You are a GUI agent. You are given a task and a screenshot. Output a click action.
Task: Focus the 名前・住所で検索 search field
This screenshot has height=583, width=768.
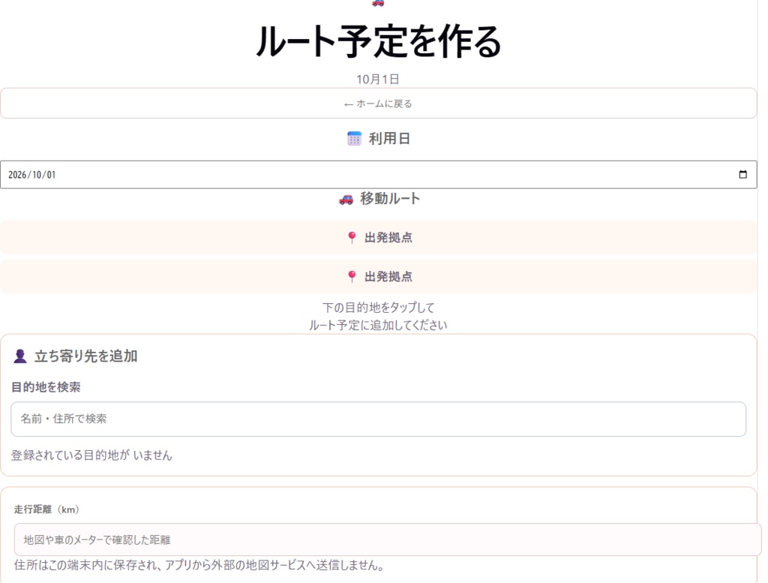tap(378, 419)
